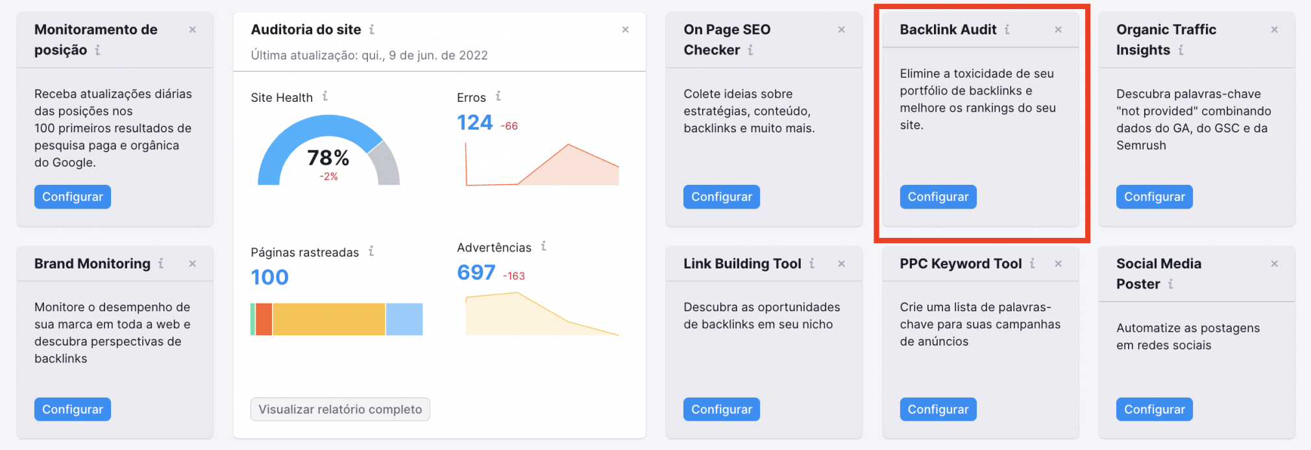This screenshot has height=450, width=1311.
Task: Open the Páginas rastreadas info tooltip
Action: tap(371, 252)
